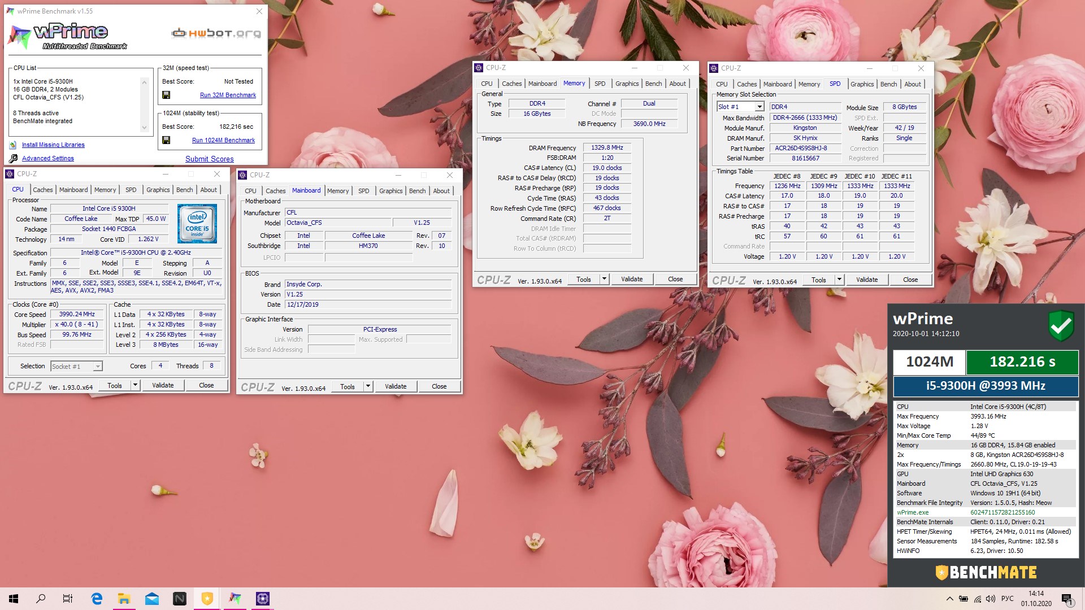This screenshot has height=610, width=1085.
Task: Click the CPU List scrollbar down arrow
Action: coord(145,128)
